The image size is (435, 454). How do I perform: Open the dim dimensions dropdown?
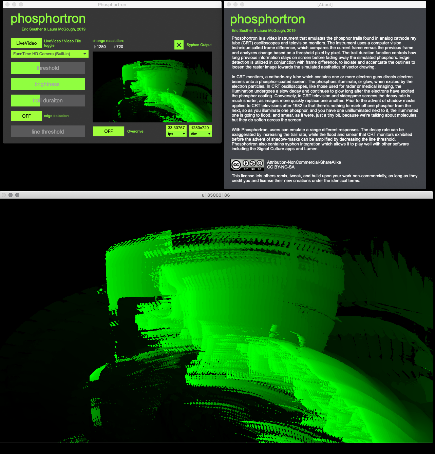(200, 134)
